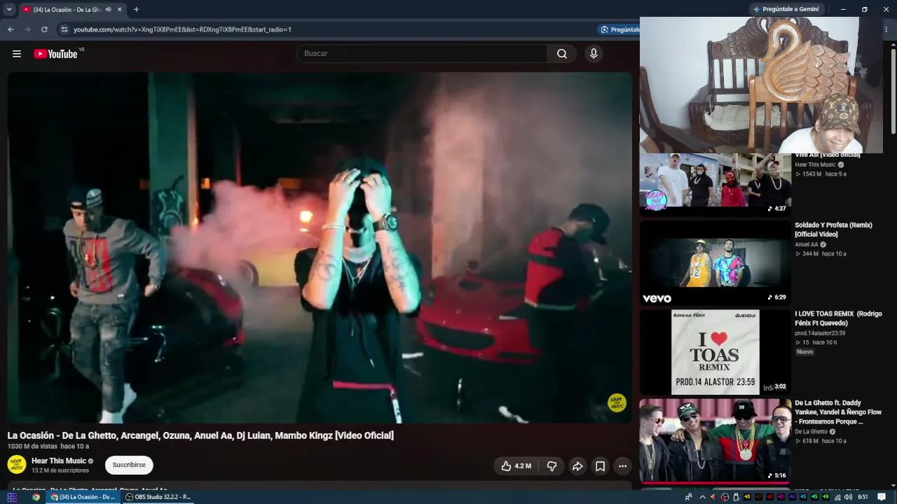Image resolution: width=897 pixels, height=504 pixels.
Task: Save the video with the bookmark icon
Action: (600, 466)
